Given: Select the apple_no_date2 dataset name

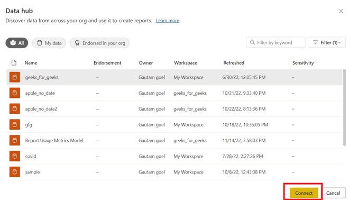Looking at the screenshot, I should click(x=41, y=109).
